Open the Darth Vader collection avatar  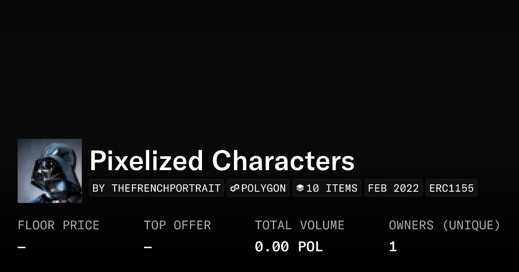[50, 171]
